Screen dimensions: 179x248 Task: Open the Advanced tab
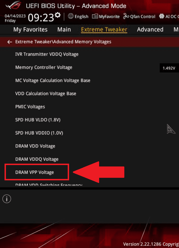pos(150,29)
